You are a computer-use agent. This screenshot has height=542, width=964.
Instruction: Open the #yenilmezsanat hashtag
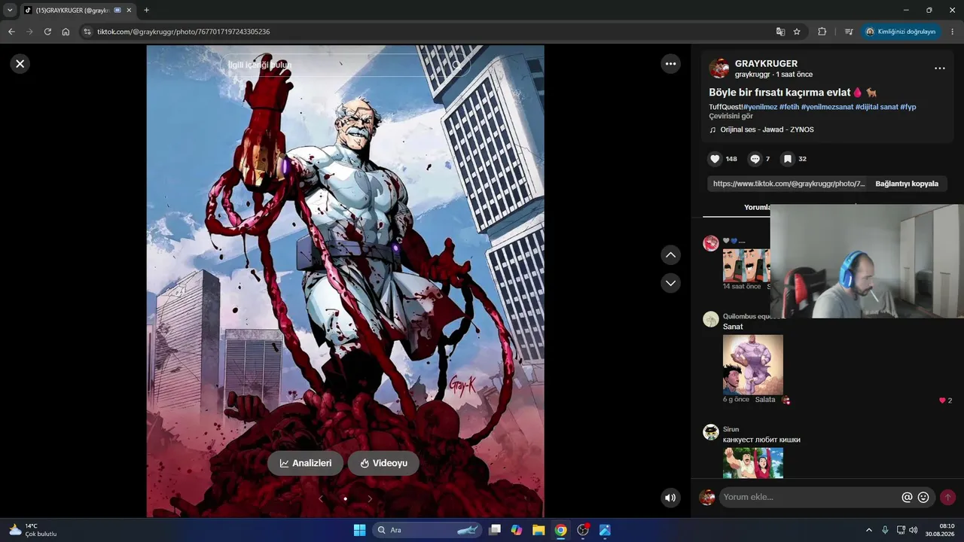point(827,107)
